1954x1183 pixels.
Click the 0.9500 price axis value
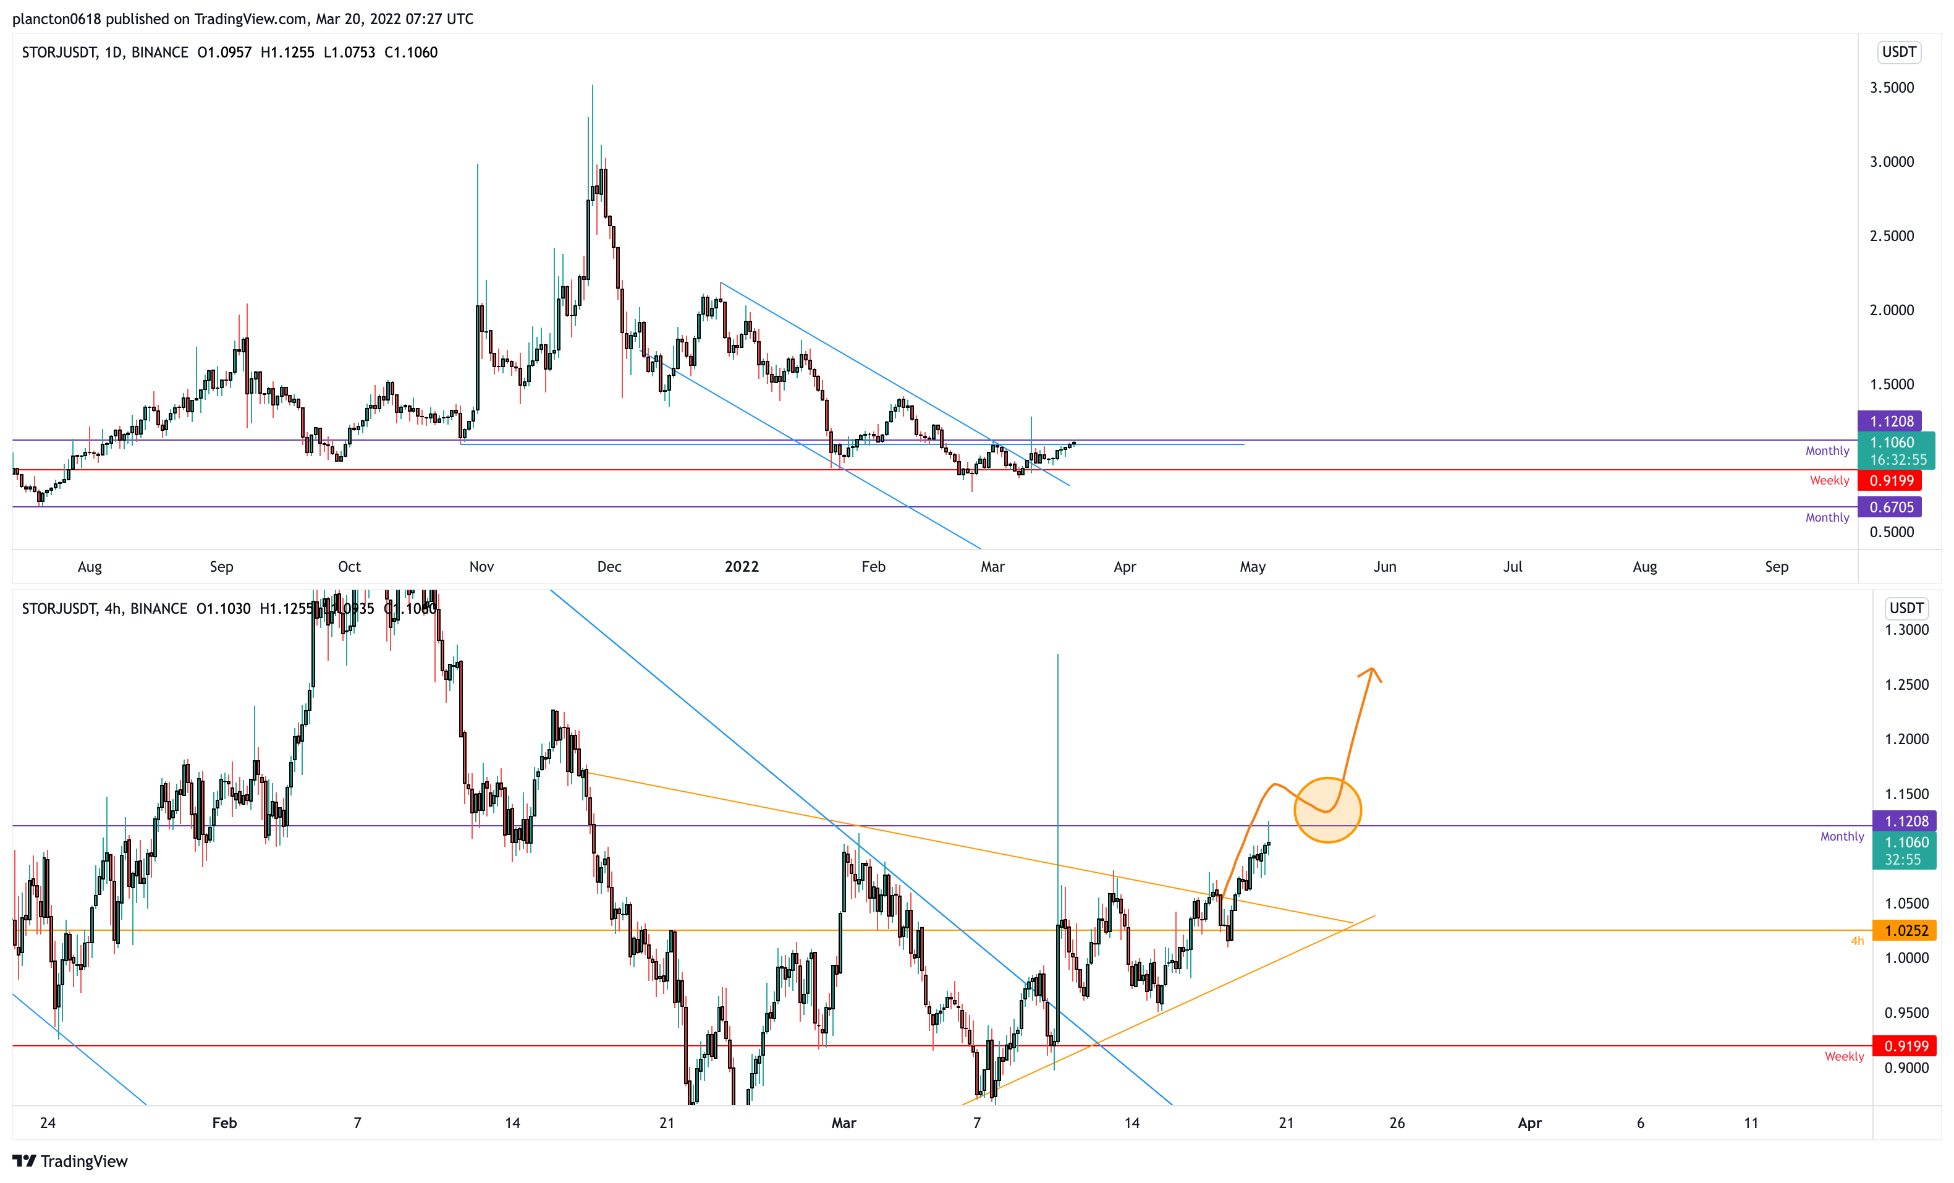click(x=1906, y=1013)
